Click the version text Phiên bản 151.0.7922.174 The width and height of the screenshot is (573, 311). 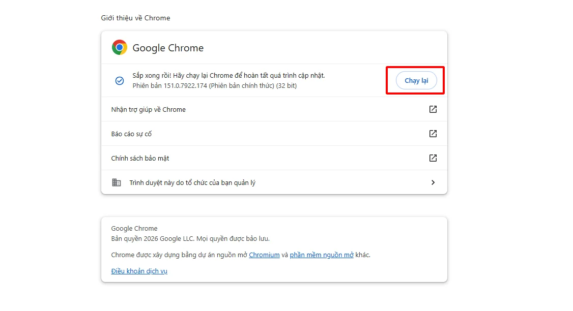(170, 86)
